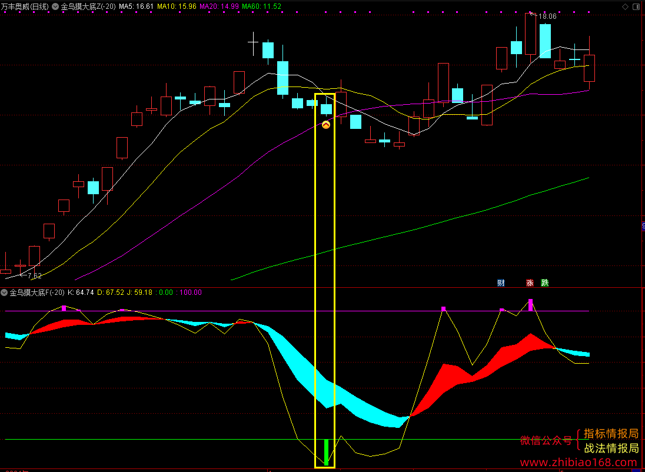The height and width of the screenshot is (472, 645).
Task: Select the white cross doji candle
Action: tap(253, 43)
